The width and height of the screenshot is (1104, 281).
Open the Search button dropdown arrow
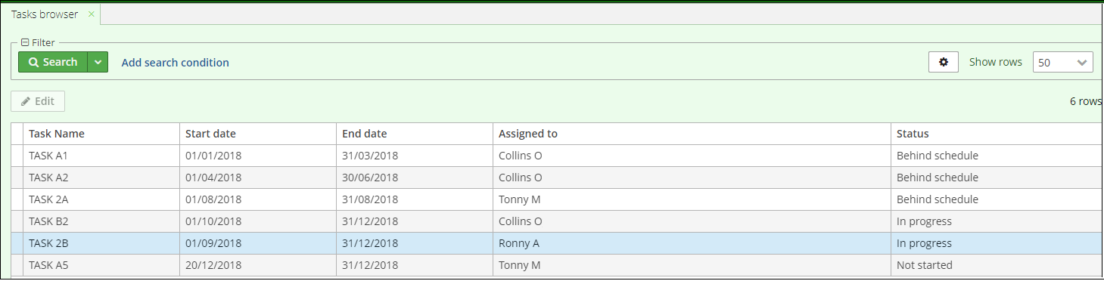tap(98, 62)
